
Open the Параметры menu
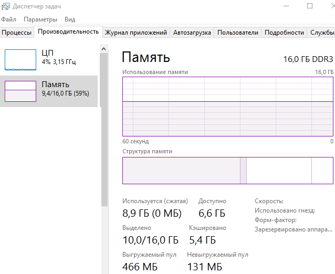point(40,19)
